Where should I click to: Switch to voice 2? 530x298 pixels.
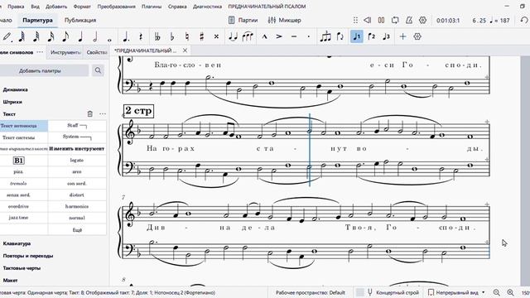(x=372, y=36)
